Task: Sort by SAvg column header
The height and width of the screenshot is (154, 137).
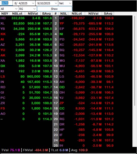Action: click(108, 14)
